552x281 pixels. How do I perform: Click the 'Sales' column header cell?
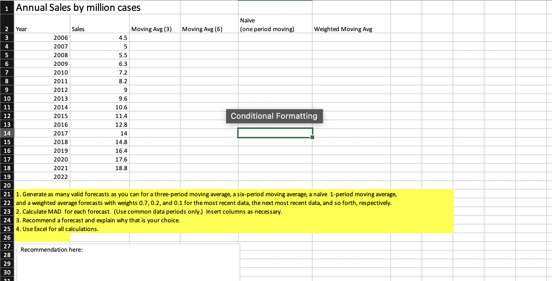(100, 24)
